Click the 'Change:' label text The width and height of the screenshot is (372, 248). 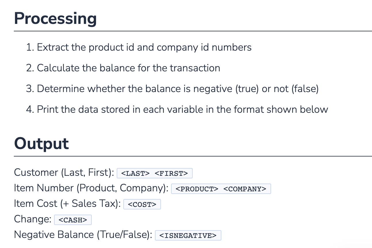point(33,219)
